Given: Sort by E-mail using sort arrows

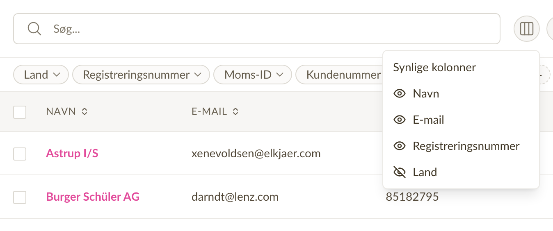Looking at the screenshot, I should (235, 111).
